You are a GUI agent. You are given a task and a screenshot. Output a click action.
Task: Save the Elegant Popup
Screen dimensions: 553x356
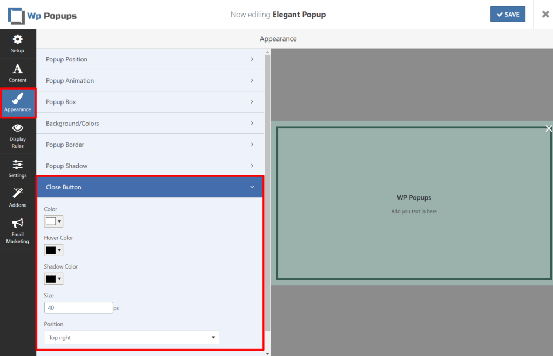point(507,14)
